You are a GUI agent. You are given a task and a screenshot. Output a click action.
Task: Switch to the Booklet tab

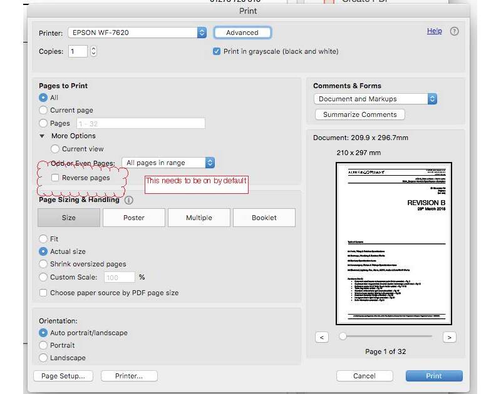264,218
